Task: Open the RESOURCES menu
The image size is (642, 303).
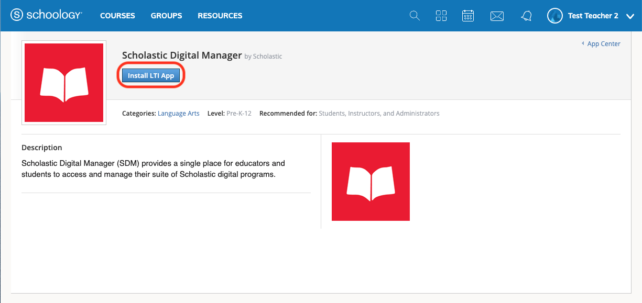Action: point(220,16)
